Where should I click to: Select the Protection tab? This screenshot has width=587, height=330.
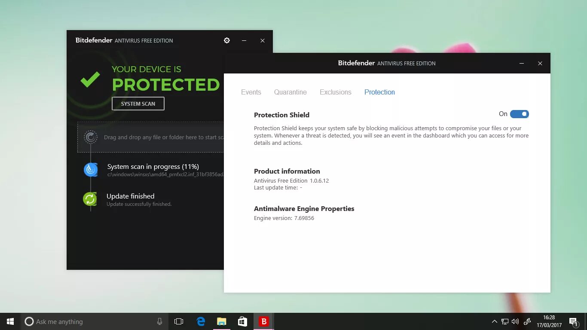click(379, 92)
